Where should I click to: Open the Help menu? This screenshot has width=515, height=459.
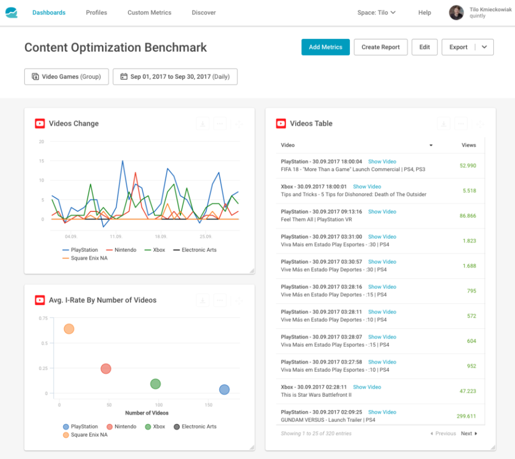pos(425,12)
